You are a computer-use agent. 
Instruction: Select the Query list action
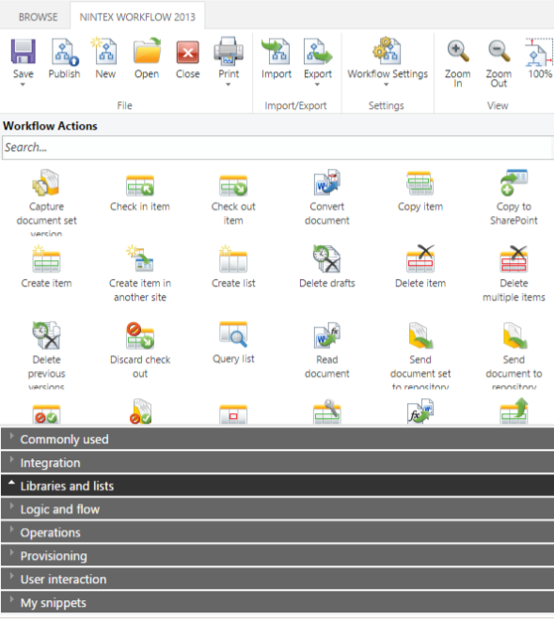click(x=233, y=343)
